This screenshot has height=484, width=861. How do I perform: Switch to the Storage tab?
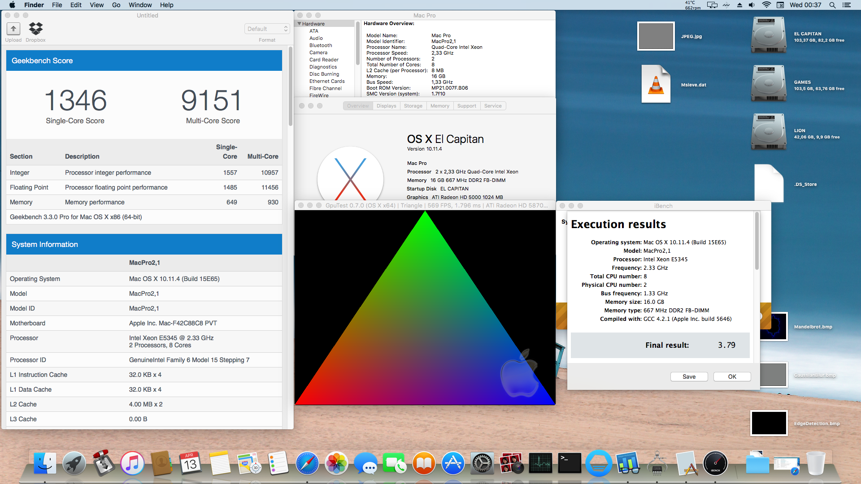[x=413, y=106]
